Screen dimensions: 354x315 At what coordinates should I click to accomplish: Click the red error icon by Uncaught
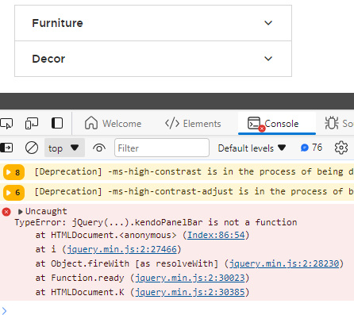6,212
